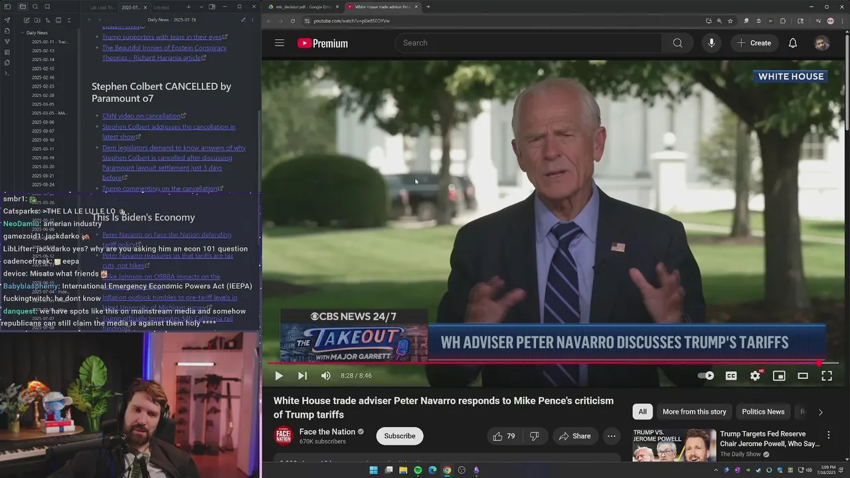Toggle Obsidian right sidebar icon

click(x=212, y=7)
